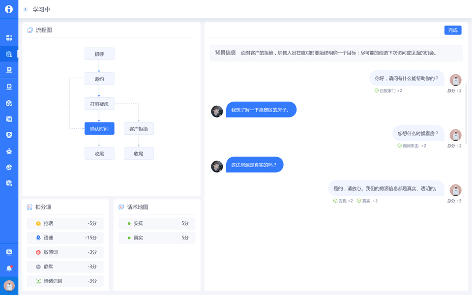Open the notification bell in the sidebar
The height and width of the screenshot is (295, 472).
pyautogui.click(x=9, y=268)
